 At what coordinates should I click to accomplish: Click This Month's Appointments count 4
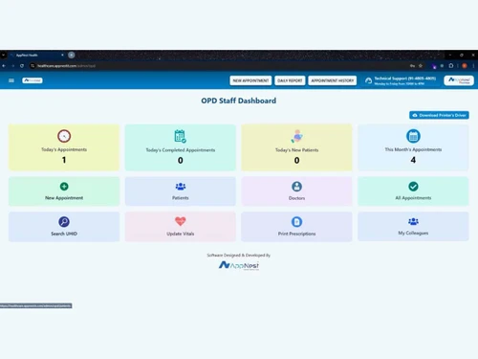pos(413,160)
